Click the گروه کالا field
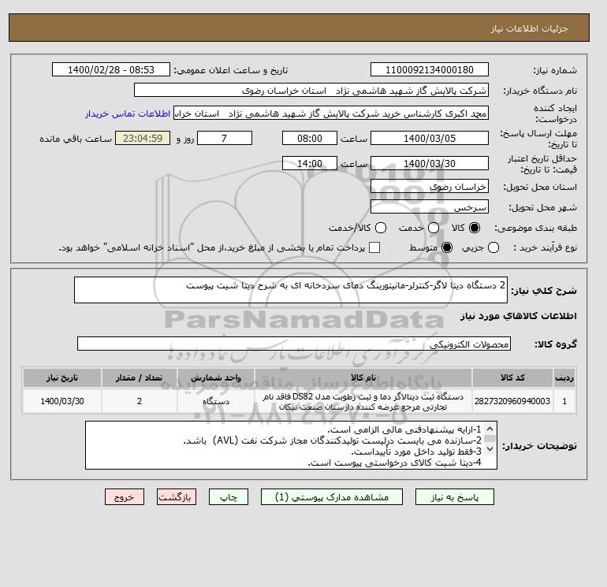The image size is (607, 587). point(294,344)
